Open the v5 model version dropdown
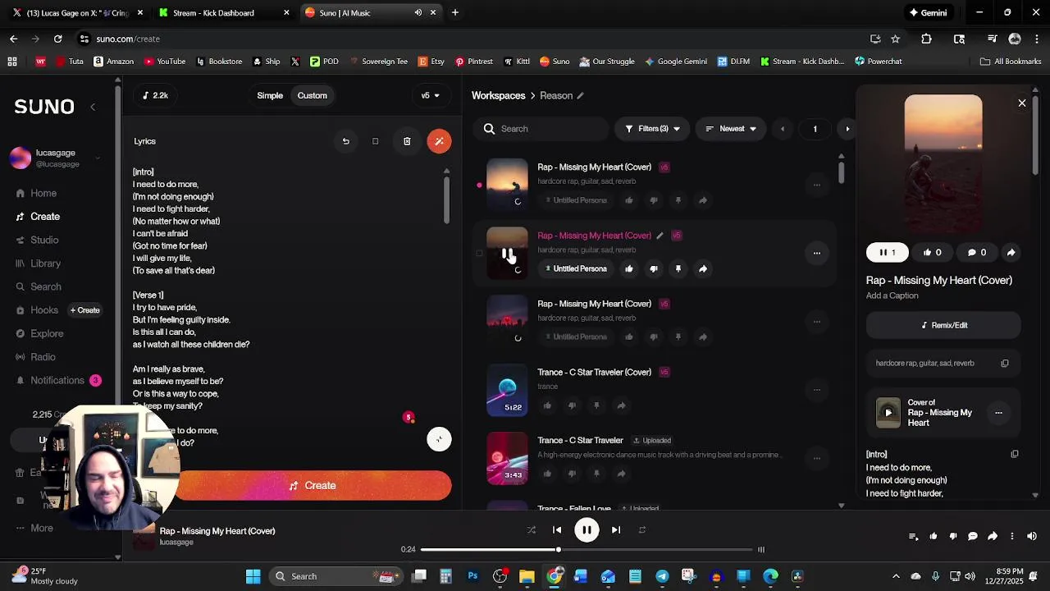The height and width of the screenshot is (591, 1050). (430, 95)
